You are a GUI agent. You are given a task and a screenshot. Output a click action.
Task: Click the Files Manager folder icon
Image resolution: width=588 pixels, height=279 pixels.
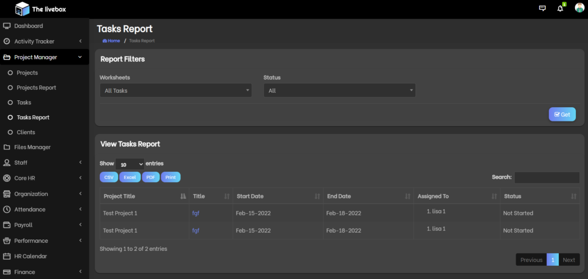pyautogui.click(x=7, y=147)
